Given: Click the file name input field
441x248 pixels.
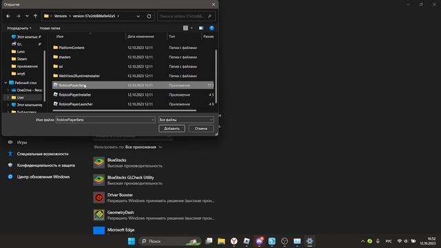Looking at the screenshot, I should click(x=103, y=120).
